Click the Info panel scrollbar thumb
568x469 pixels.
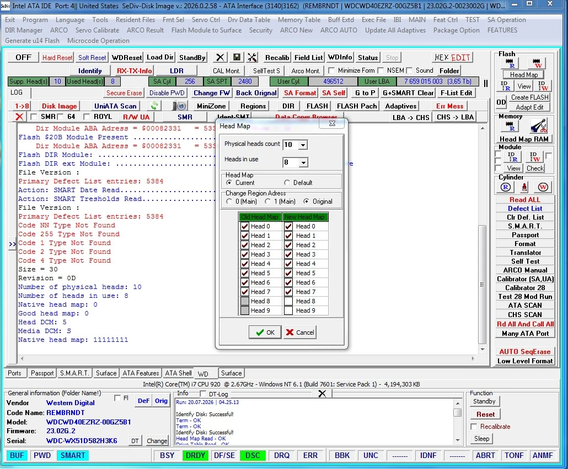pyautogui.click(x=458, y=413)
